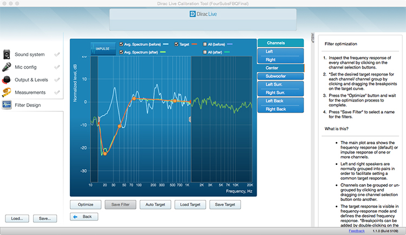Click the Avg. Spectrum (before) color swatch
Image resolution: width=406 pixels, height=235 pixels.
pyautogui.click(x=166, y=44)
